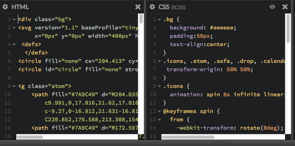Collapse CSS line 13 from block fold arrow
The height and width of the screenshot is (146, 295).
point(159,119)
